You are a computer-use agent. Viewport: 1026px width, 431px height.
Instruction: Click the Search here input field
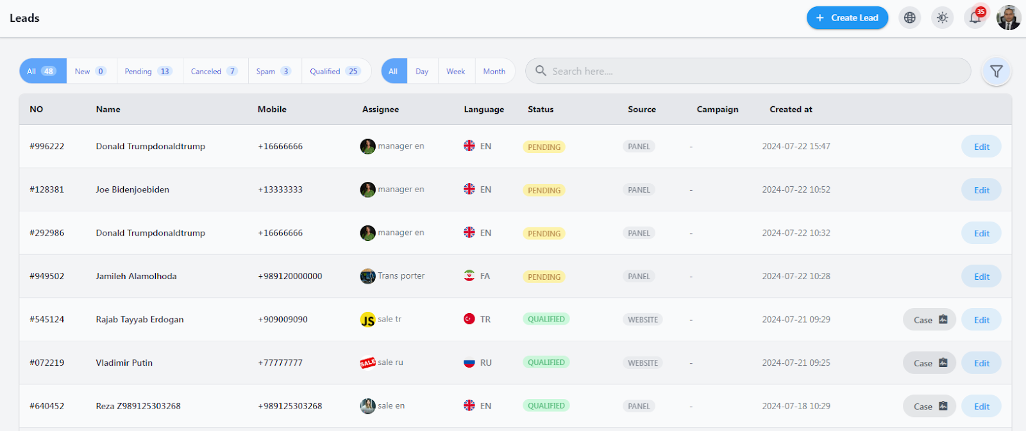748,71
